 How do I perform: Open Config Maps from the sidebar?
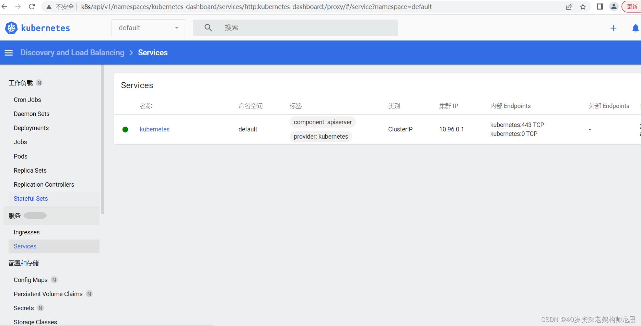click(30, 280)
